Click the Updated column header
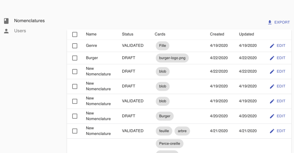This screenshot has height=153, width=294. pos(246,34)
